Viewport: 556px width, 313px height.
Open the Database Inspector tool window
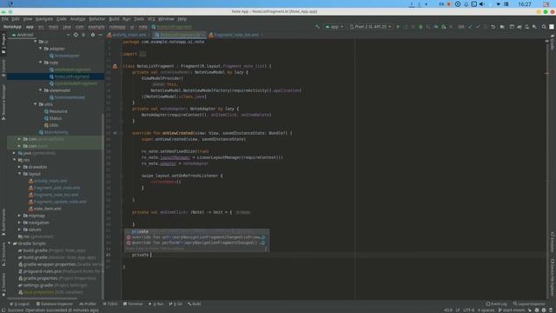click(x=55, y=304)
